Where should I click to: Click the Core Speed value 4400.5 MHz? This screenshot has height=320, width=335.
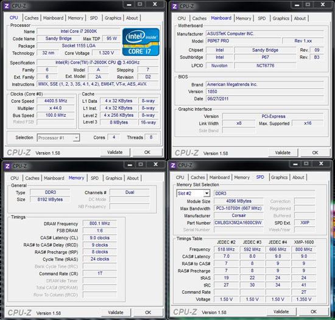coord(56,101)
